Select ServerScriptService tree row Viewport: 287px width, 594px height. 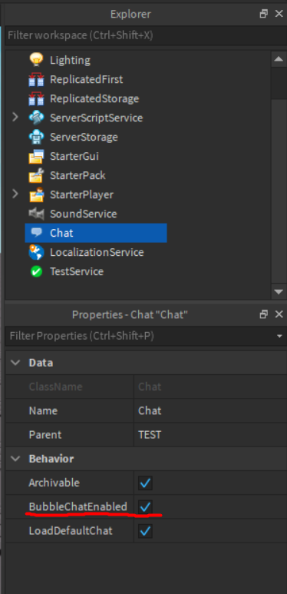point(96,118)
